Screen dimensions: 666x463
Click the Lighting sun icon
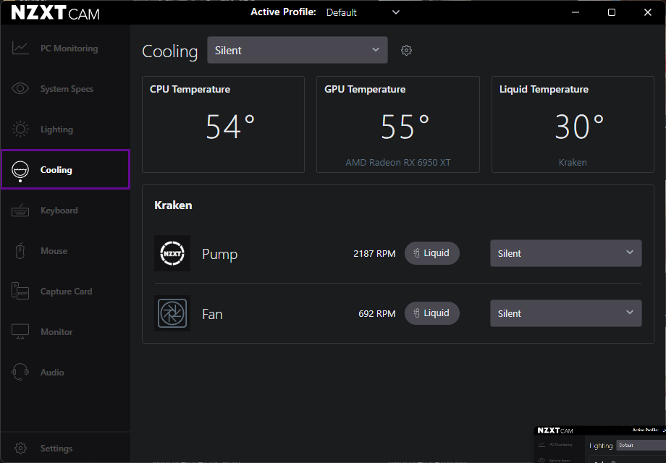pyautogui.click(x=20, y=129)
